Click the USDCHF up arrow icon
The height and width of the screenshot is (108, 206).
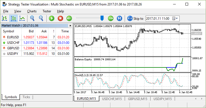[x=4, y=42]
